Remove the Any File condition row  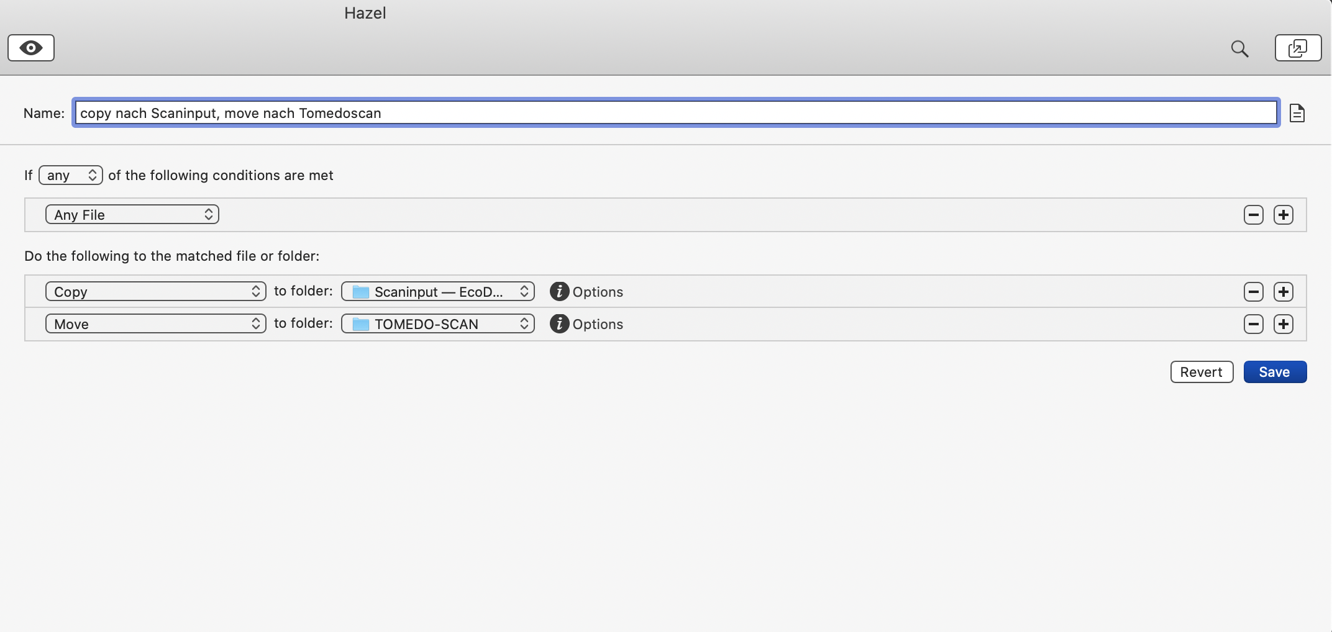pyautogui.click(x=1254, y=215)
